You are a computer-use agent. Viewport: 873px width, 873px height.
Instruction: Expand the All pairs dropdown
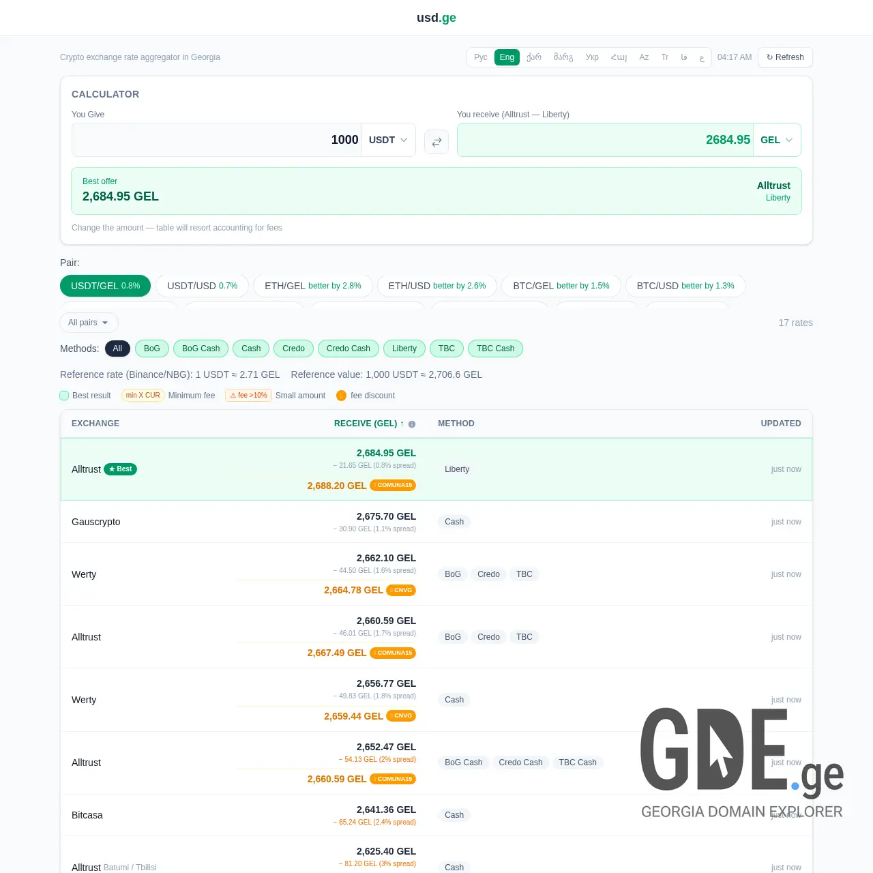tap(89, 323)
